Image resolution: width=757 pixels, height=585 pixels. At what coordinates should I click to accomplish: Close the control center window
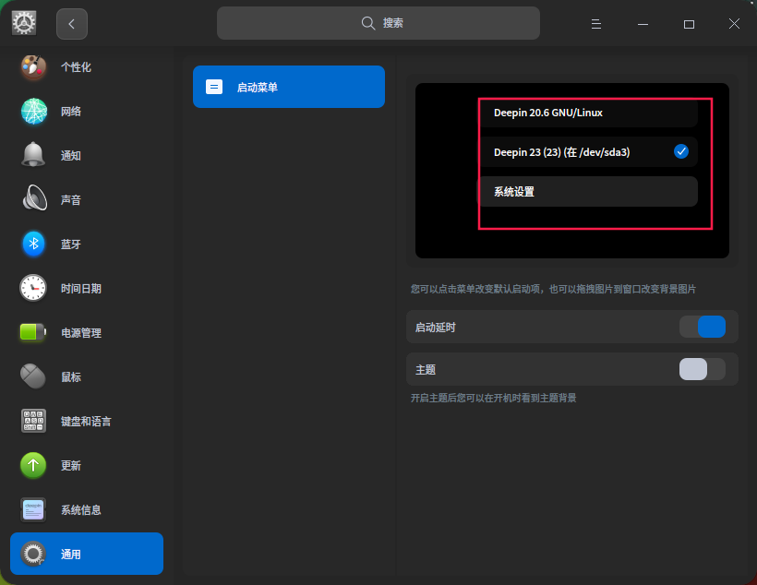(734, 24)
